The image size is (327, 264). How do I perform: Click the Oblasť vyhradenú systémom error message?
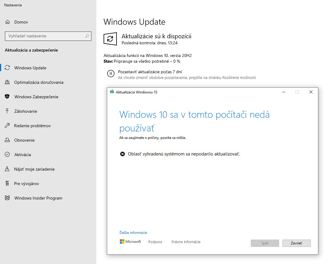184,154
